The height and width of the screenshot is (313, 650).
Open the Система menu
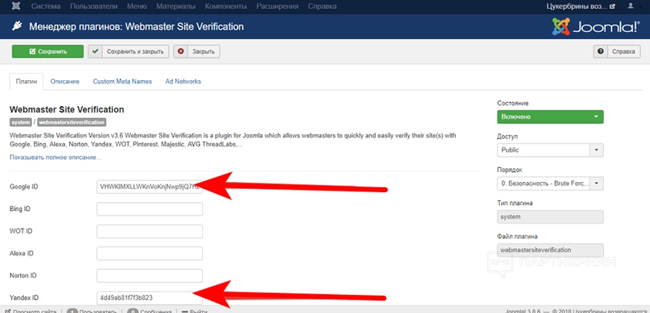click(46, 6)
